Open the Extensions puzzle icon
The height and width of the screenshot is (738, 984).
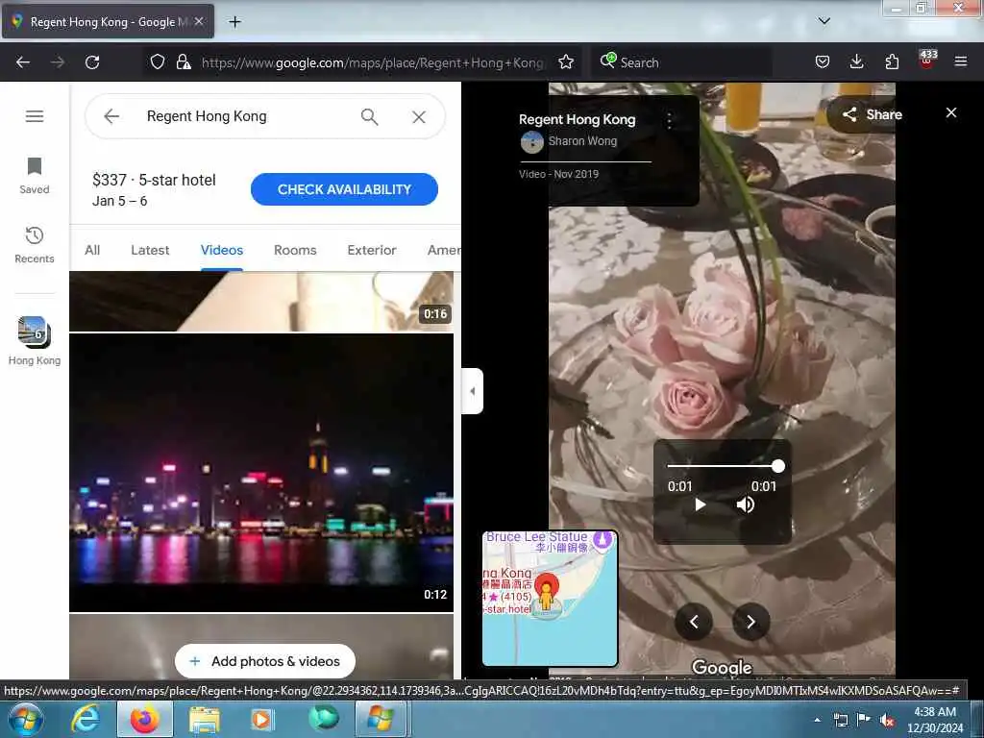(892, 61)
